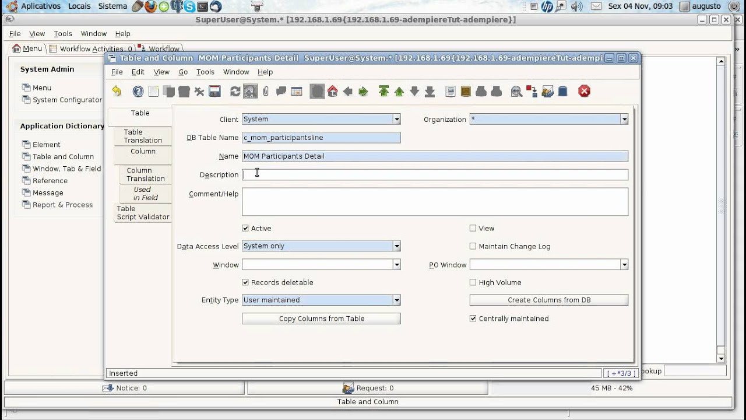Screen dimensions: 746x420
Task: Go to parent tab with left arrow
Action: point(348,91)
